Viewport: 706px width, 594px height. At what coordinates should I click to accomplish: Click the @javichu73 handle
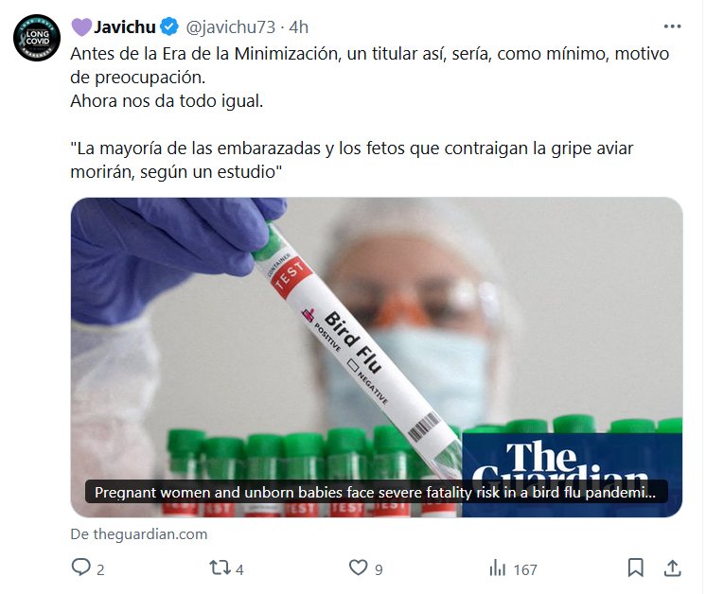coord(231,27)
